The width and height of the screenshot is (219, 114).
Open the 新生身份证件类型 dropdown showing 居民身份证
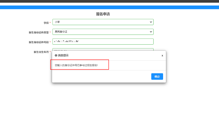click(x=100, y=32)
